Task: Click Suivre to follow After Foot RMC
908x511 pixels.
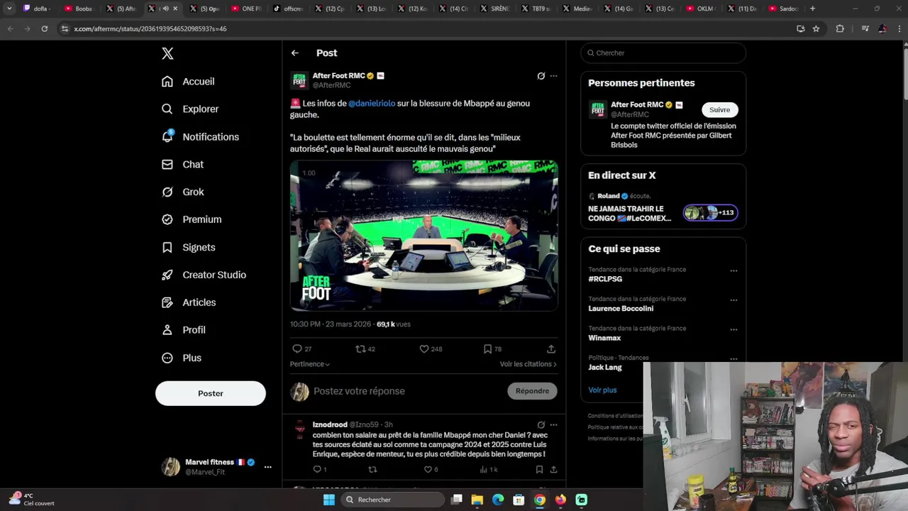Action: coord(719,110)
